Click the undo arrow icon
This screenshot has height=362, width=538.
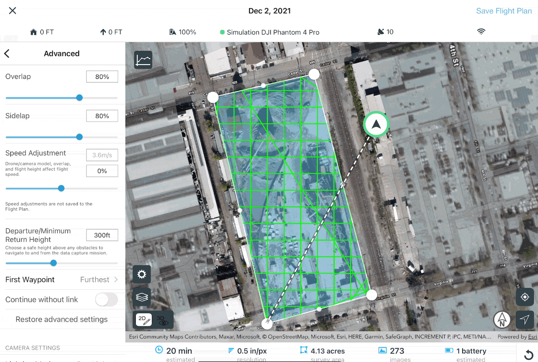[x=529, y=355]
